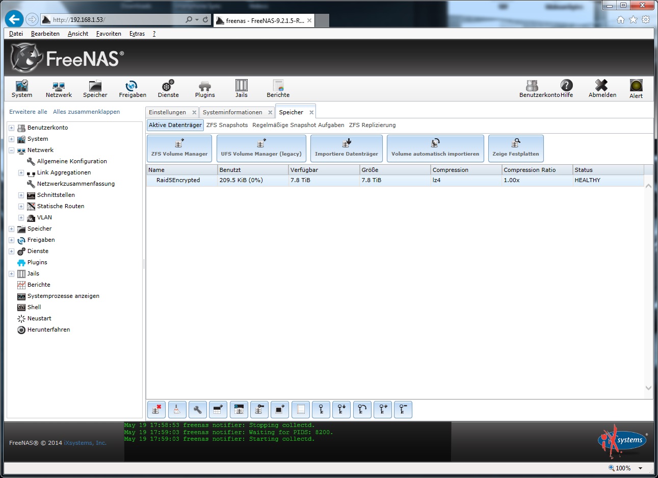Open the System toolbar icon
Image resolution: width=658 pixels, height=478 pixels.
22,89
